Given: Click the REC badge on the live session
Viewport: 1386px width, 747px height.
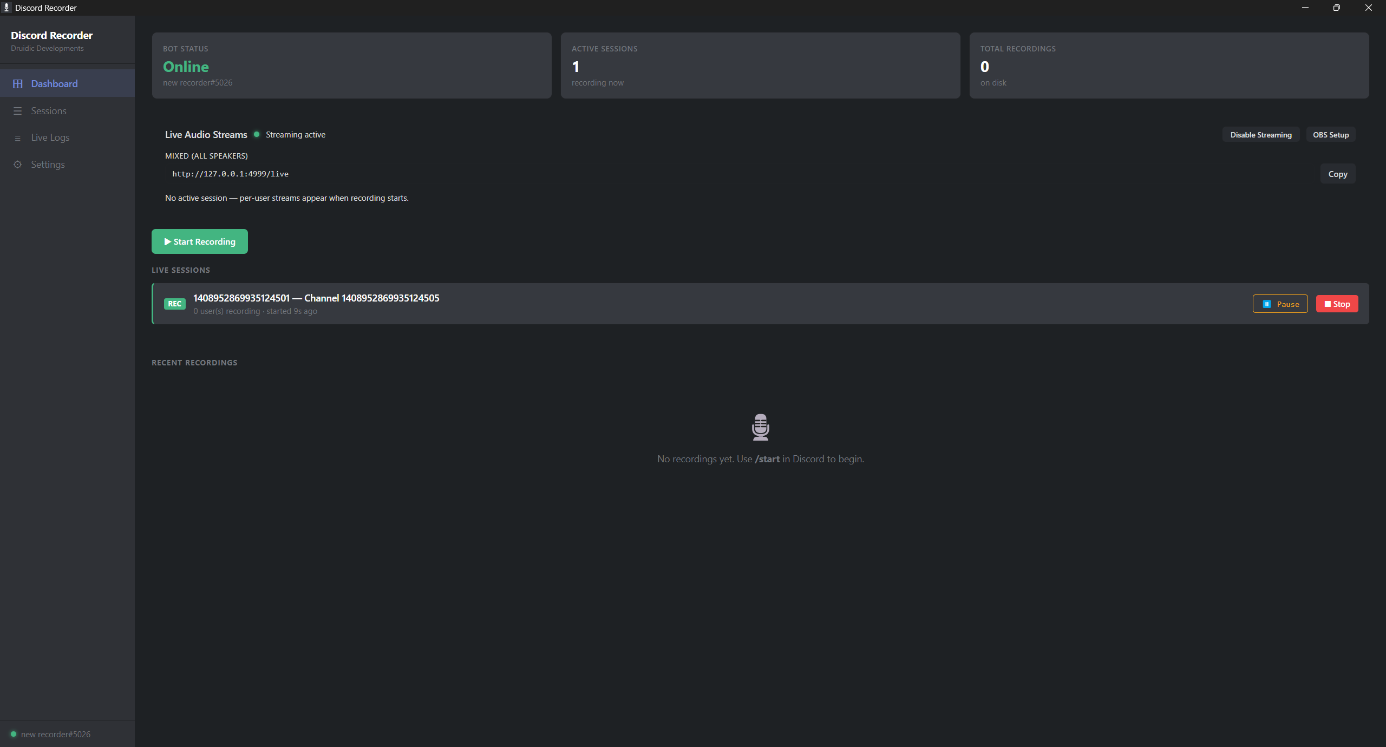Looking at the screenshot, I should 174,304.
